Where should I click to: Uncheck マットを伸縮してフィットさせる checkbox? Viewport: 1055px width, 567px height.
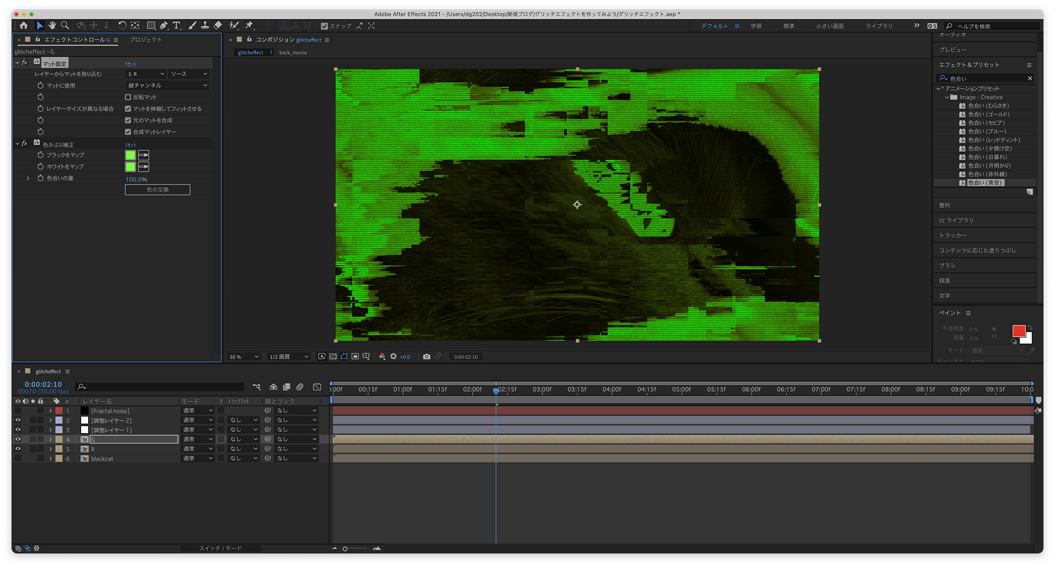point(128,109)
